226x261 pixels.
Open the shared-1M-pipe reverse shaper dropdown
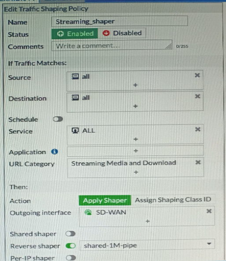147,245
